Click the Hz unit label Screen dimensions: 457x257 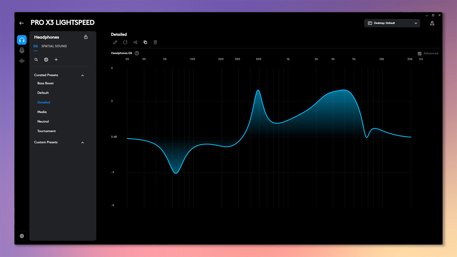421,59
